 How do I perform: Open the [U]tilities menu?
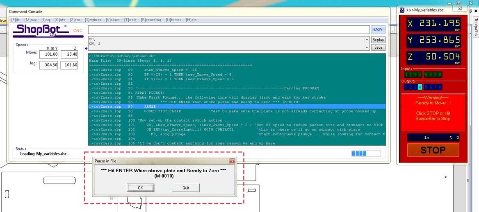(x=173, y=20)
